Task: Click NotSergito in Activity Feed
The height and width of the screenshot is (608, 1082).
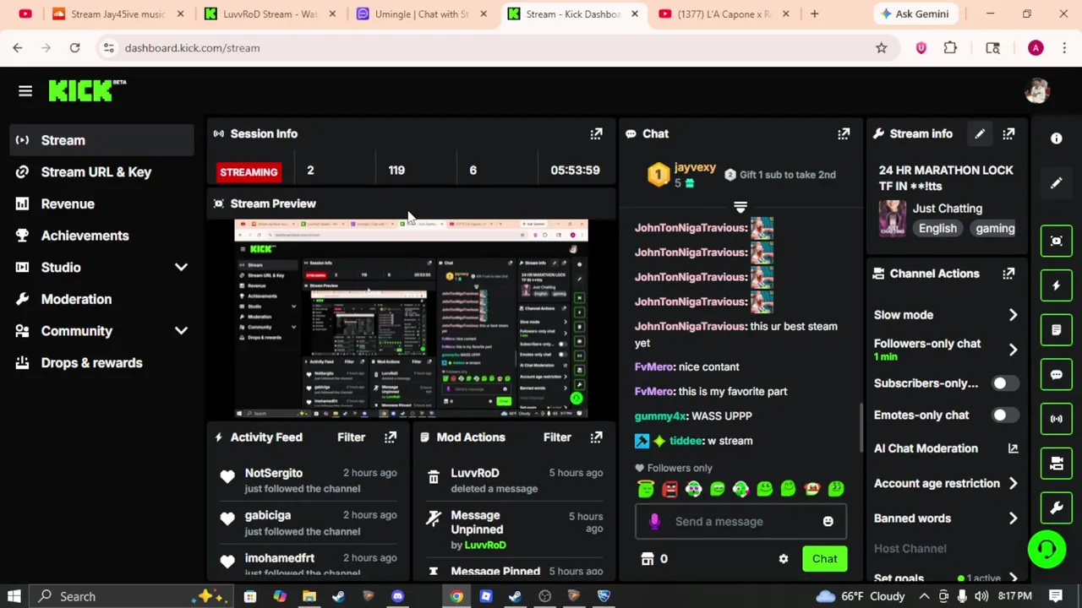Action: pos(274,473)
